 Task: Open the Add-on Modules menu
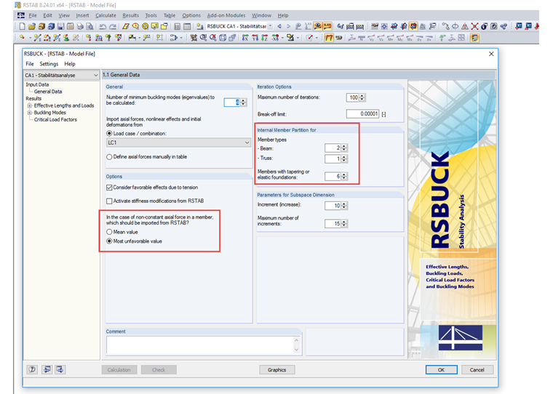pyautogui.click(x=226, y=15)
